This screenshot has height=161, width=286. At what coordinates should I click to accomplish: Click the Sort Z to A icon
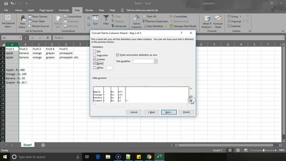pos(88,24)
